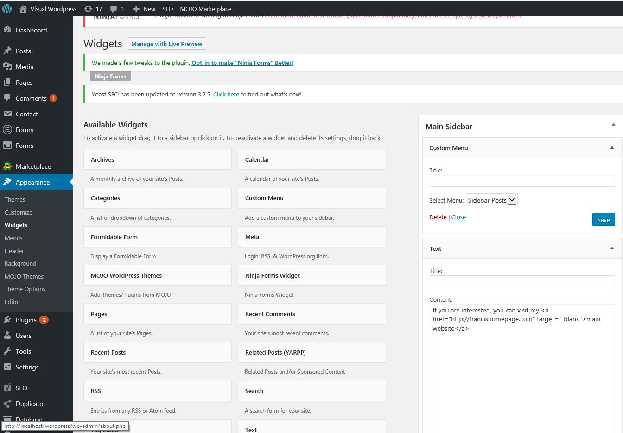Viewport: 623px width, 433px height.
Task: Save the Custom Menu widget
Action: pyautogui.click(x=604, y=220)
